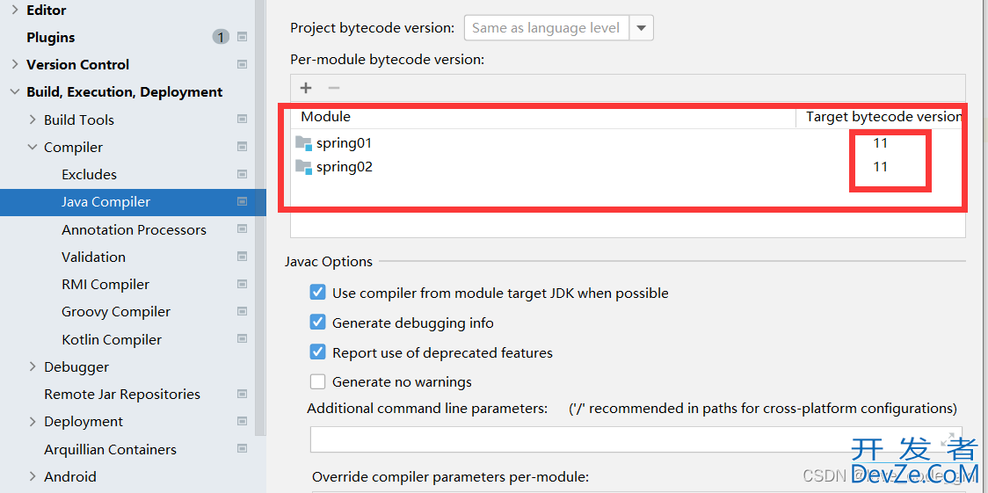Open Groovy Compiler settings
Viewport: 988px width, 493px height.
tap(116, 312)
